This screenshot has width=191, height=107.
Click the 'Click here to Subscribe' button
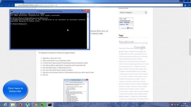(15, 90)
